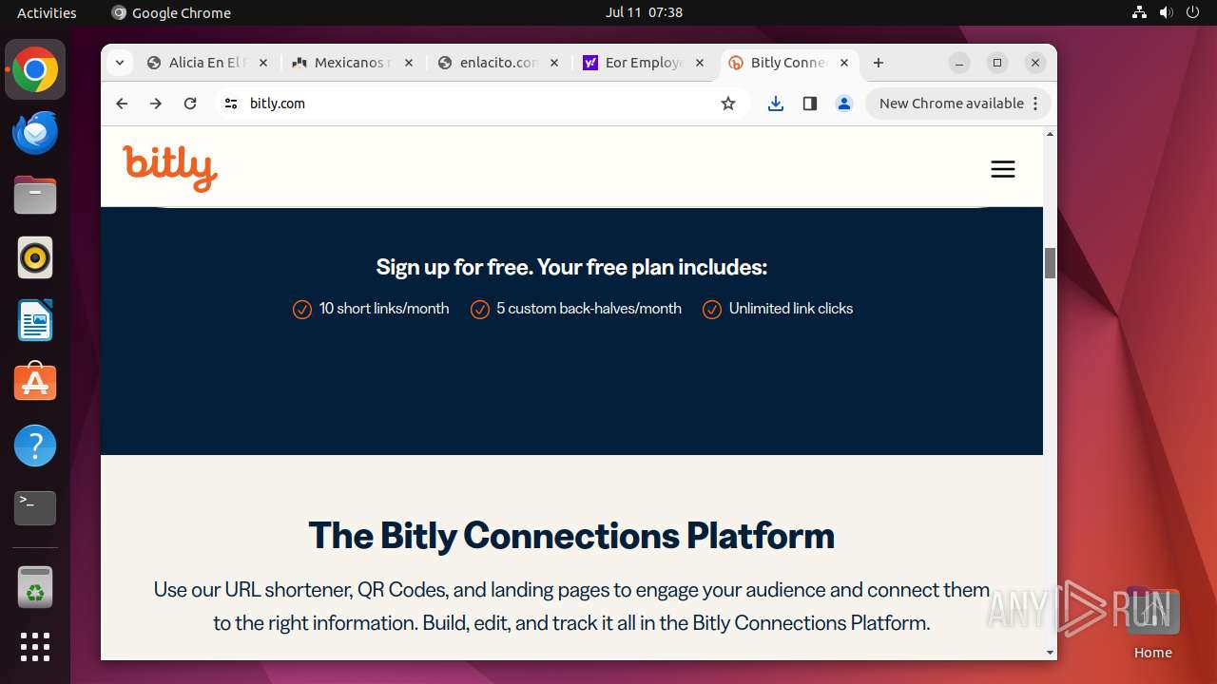Open Chrome downloads
The image size is (1217, 684).
pos(776,104)
